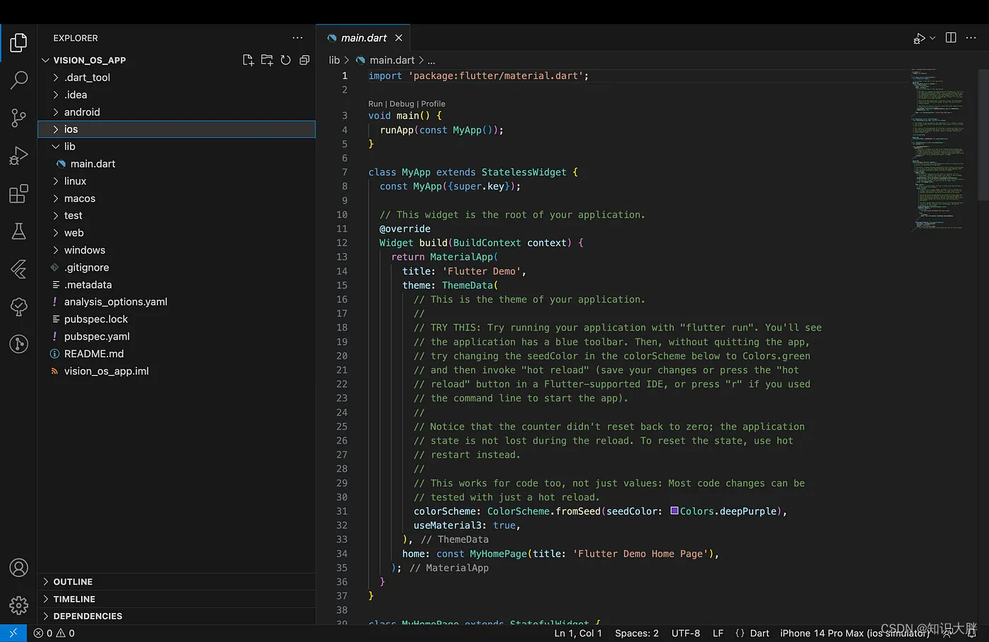This screenshot has width=989, height=642.
Task: Click Profile code lens above main
Action: (433, 104)
